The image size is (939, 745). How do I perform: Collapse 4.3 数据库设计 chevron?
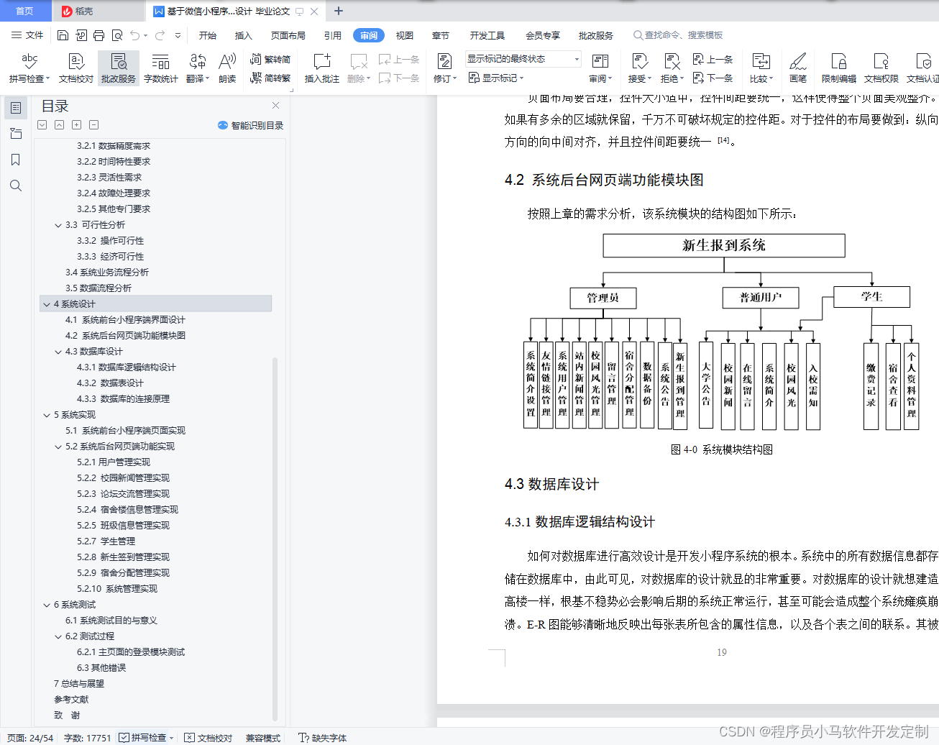tap(58, 352)
